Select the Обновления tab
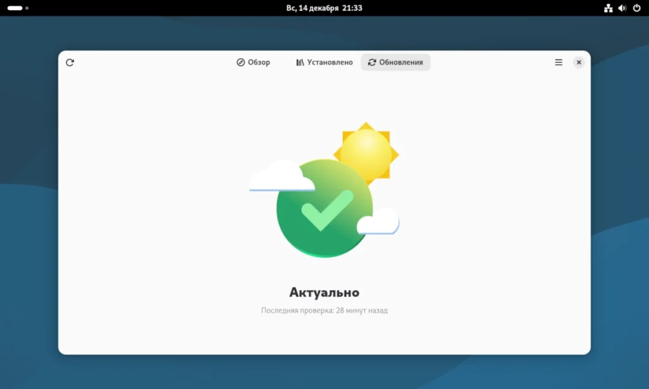This screenshot has height=389, width=649. tap(395, 63)
